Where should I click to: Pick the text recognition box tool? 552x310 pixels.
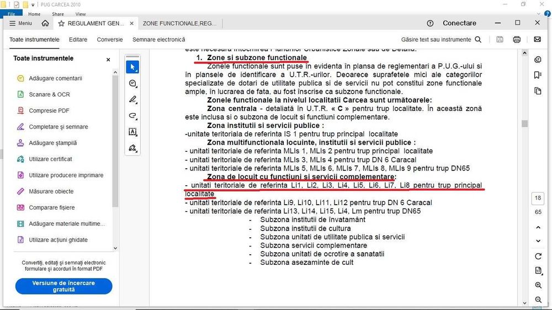(132, 132)
